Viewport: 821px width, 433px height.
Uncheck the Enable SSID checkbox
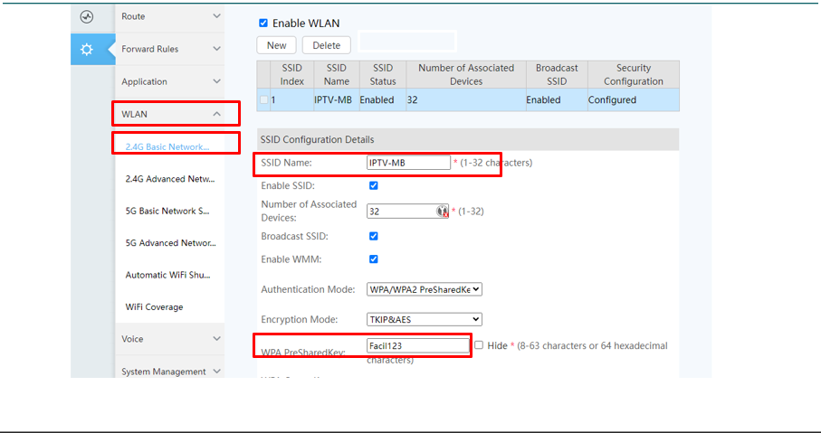tap(374, 185)
